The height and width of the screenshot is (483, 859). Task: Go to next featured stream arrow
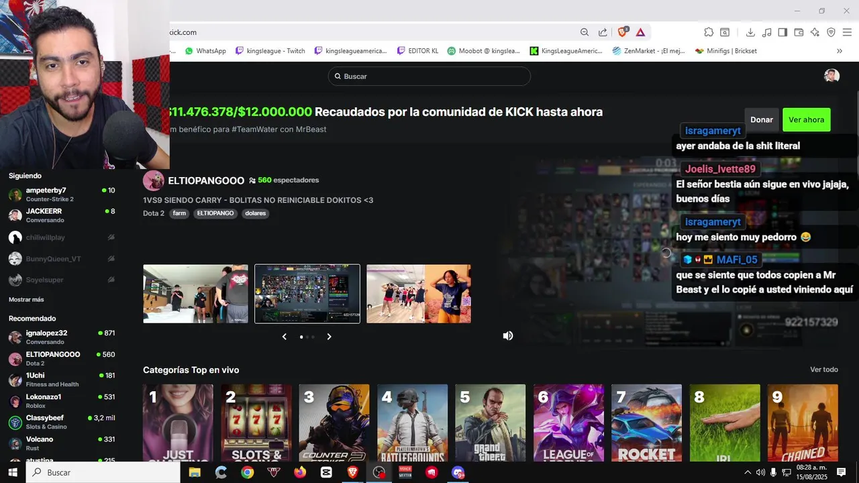tap(329, 337)
